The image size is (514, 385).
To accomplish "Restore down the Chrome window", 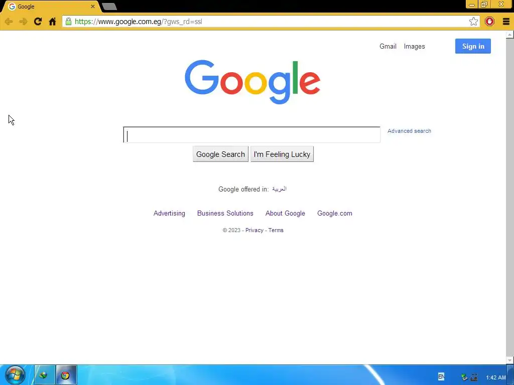I will pyautogui.click(x=484, y=5).
